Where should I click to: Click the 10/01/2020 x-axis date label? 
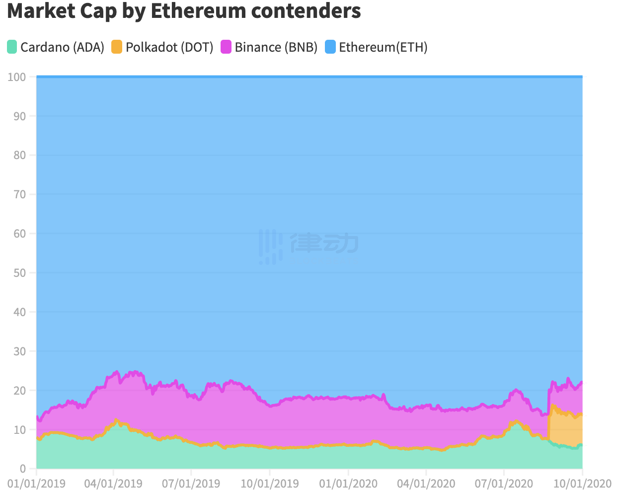(582, 484)
